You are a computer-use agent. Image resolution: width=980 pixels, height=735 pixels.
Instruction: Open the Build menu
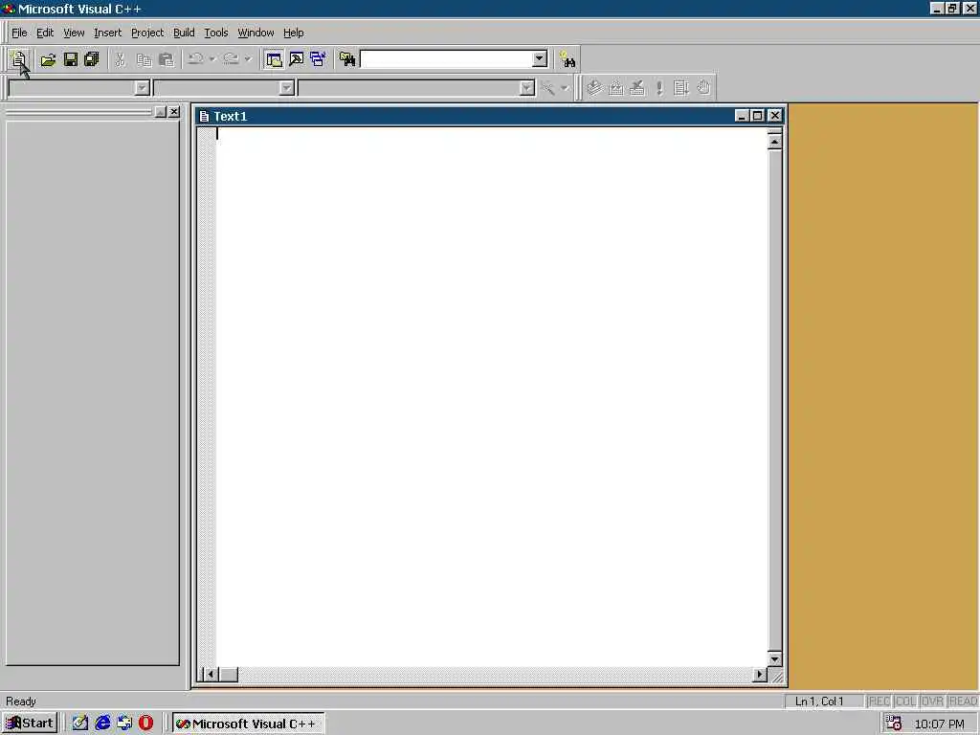[184, 33]
